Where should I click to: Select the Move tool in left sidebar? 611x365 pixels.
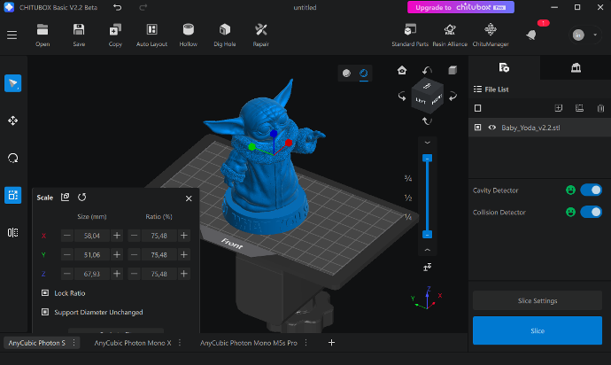tap(13, 120)
